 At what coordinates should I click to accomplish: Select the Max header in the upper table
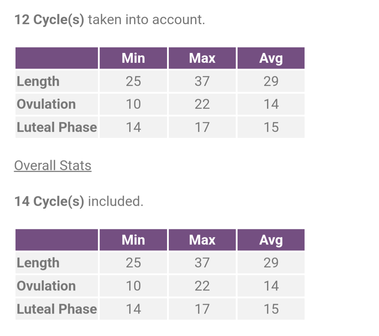click(x=202, y=58)
